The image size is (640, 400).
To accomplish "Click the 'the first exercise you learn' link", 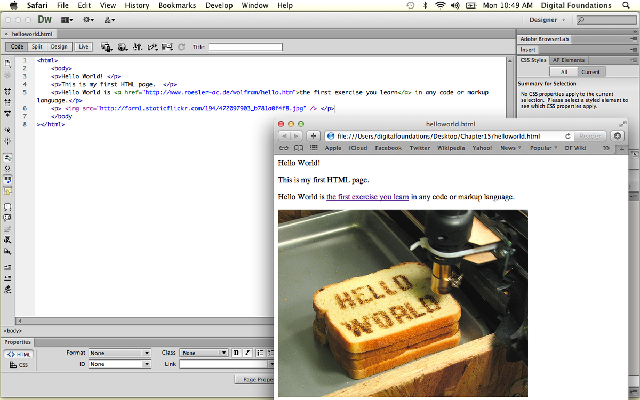I will click(x=367, y=197).
